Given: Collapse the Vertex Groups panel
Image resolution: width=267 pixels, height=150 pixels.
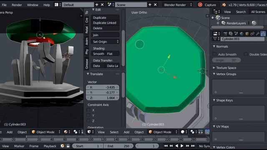Looking at the screenshot, I should tap(214, 74).
